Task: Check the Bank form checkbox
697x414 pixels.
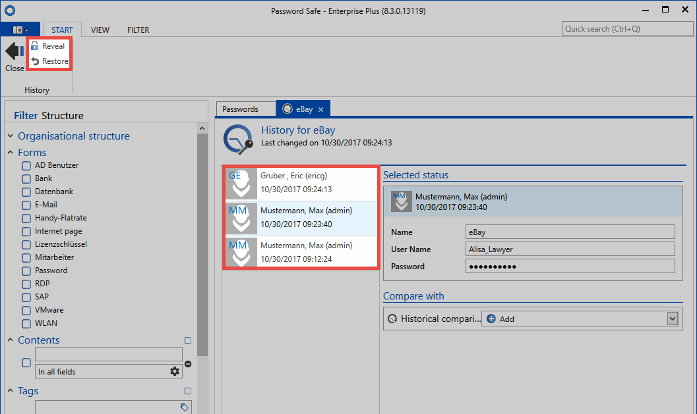Action: (26, 179)
